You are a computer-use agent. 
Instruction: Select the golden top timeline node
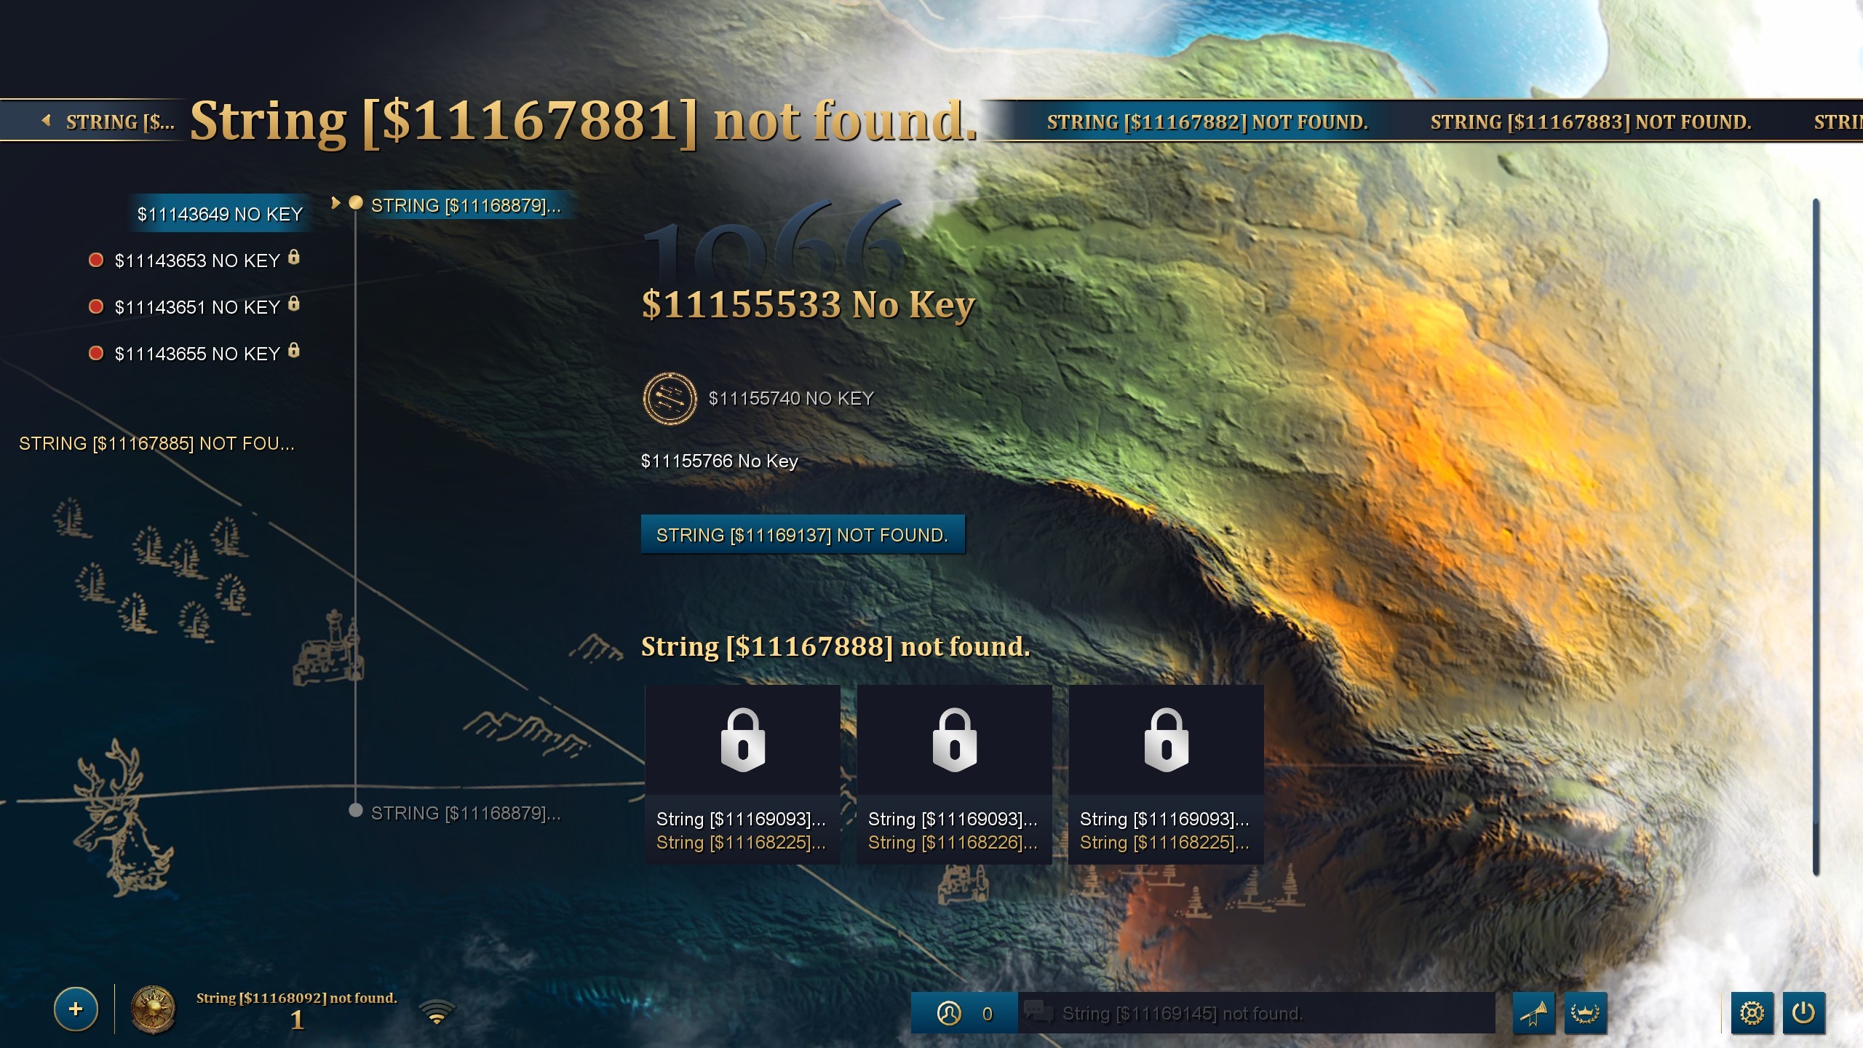click(356, 203)
